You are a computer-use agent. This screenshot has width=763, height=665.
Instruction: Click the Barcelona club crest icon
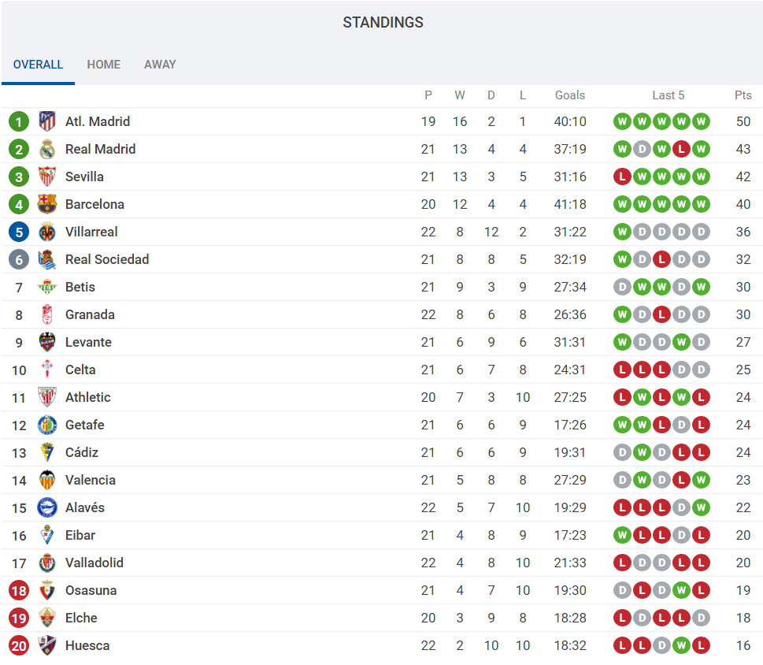pyautogui.click(x=47, y=204)
